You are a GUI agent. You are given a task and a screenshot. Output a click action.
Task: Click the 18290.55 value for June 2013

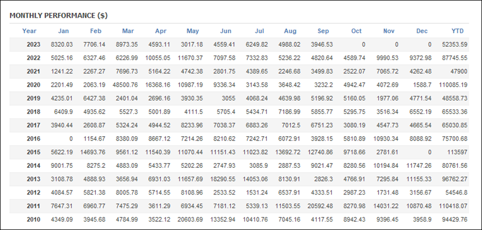tap(223, 179)
